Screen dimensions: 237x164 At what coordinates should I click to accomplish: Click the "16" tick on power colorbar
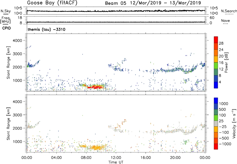tap(221, 63)
